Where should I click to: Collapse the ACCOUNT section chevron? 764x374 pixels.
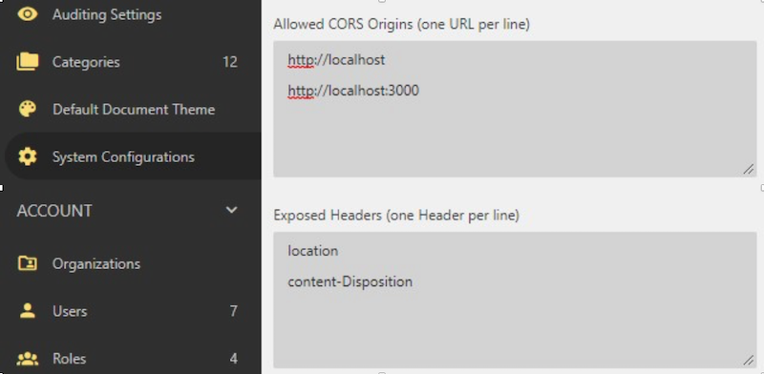point(231,210)
